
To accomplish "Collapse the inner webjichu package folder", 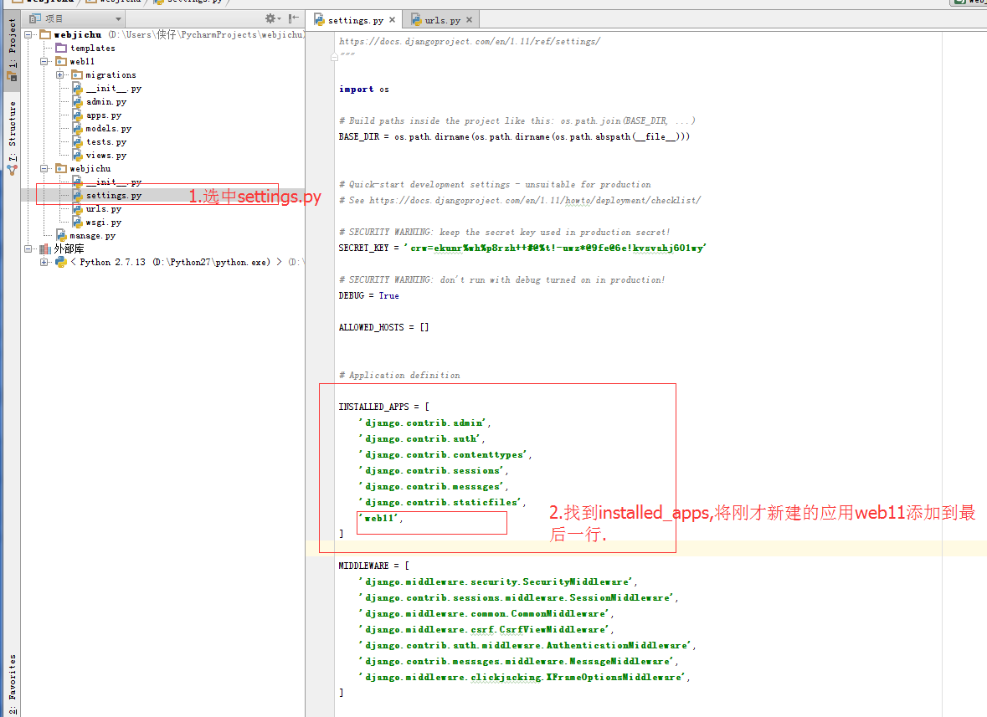I will [x=44, y=168].
